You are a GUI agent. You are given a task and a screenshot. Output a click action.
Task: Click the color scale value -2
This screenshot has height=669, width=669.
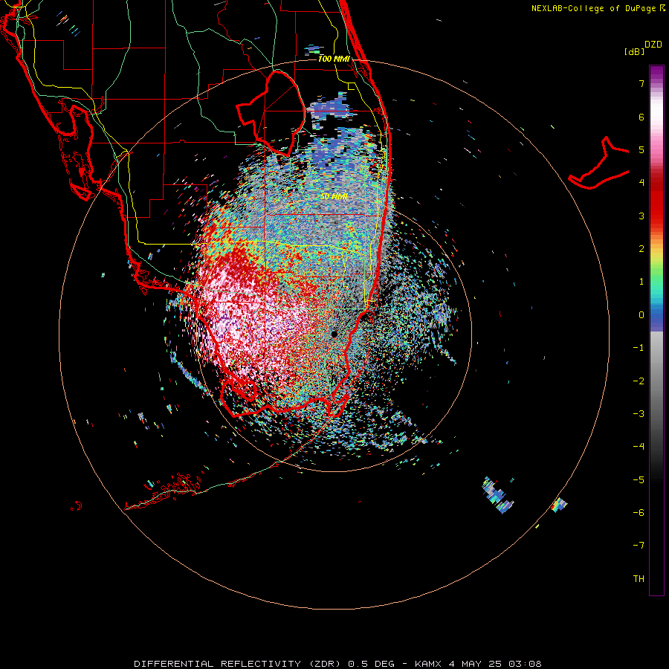(x=639, y=381)
